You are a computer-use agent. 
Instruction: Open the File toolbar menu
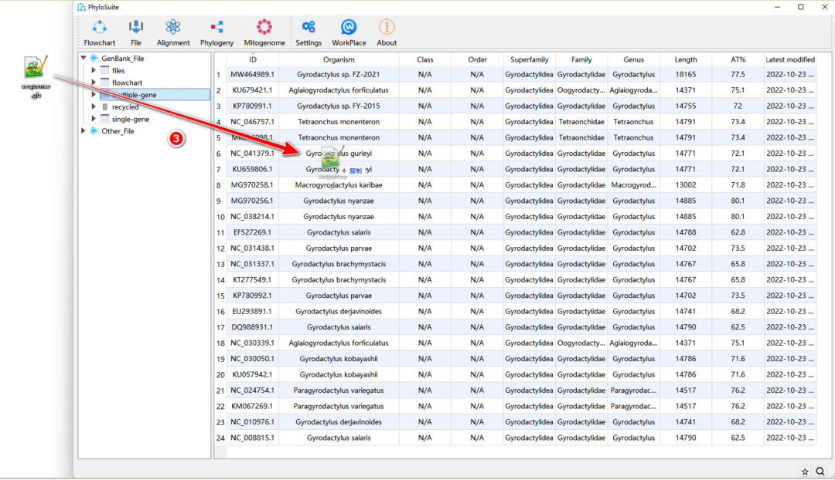point(136,33)
